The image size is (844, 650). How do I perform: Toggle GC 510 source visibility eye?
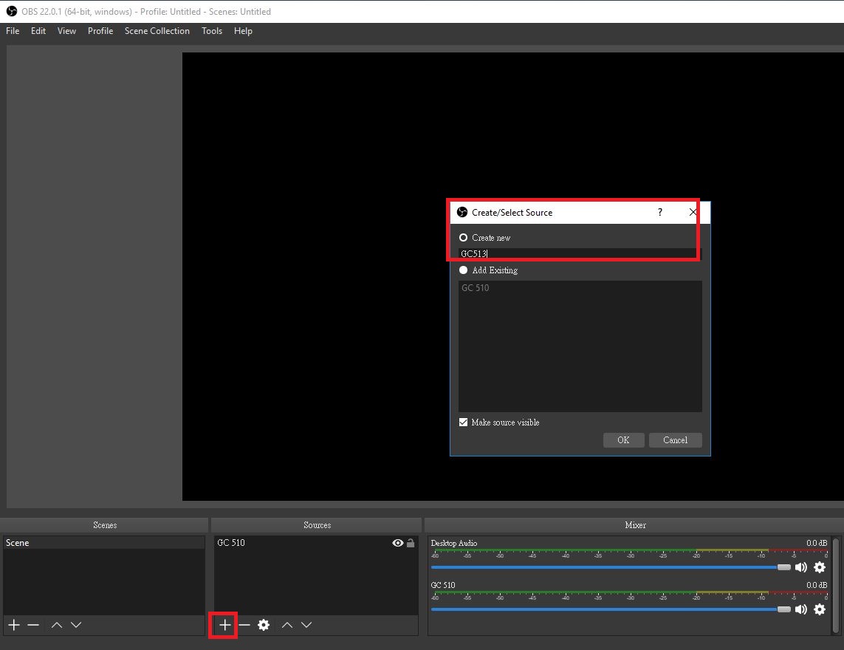click(398, 543)
